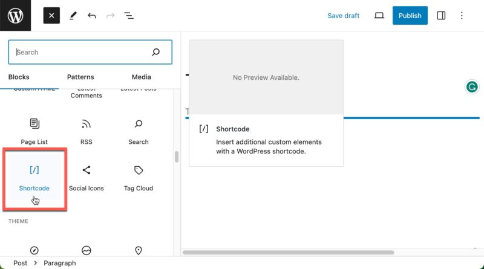Click the Paragraph breadcrumb
The image size is (484, 269).
coord(59,263)
